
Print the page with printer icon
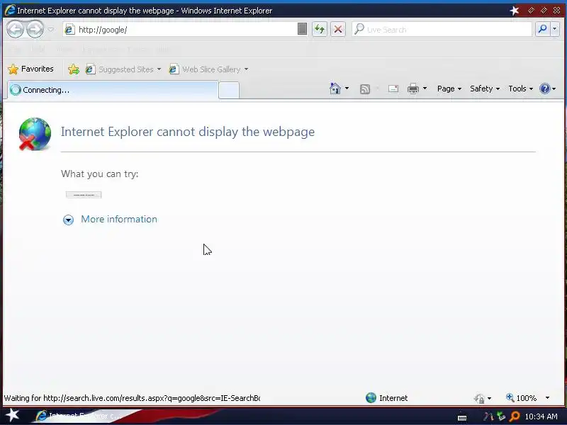click(413, 89)
